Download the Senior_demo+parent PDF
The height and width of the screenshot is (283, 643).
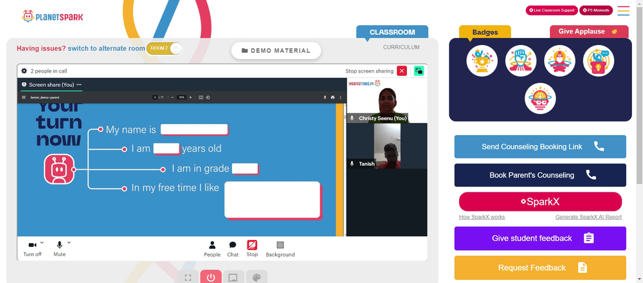pyautogui.click(x=325, y=98)
